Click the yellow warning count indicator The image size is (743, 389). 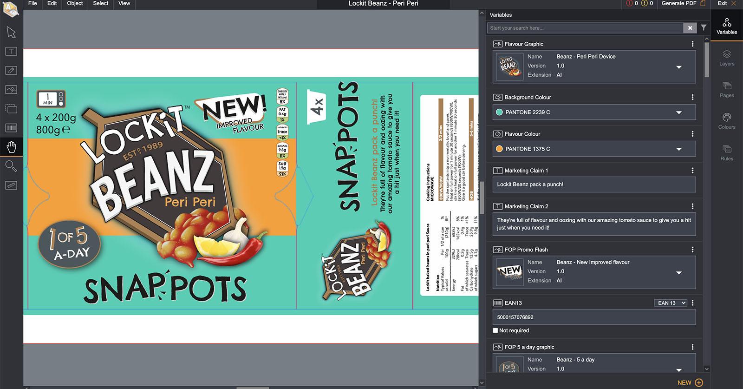(647, 3)
